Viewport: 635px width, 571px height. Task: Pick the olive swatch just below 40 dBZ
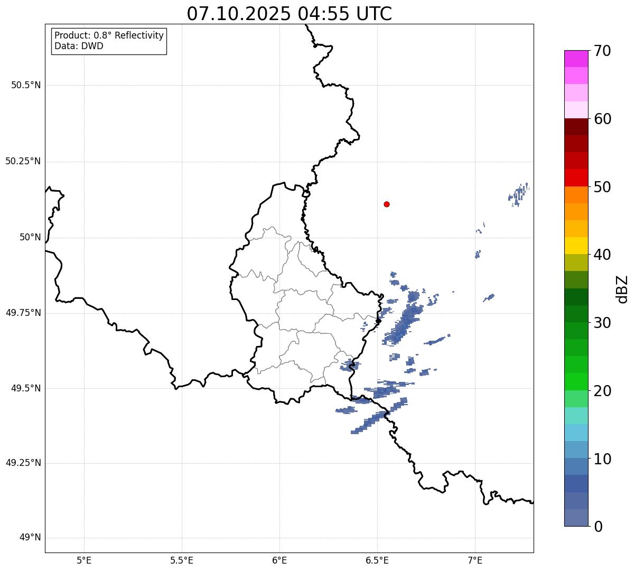576,263
